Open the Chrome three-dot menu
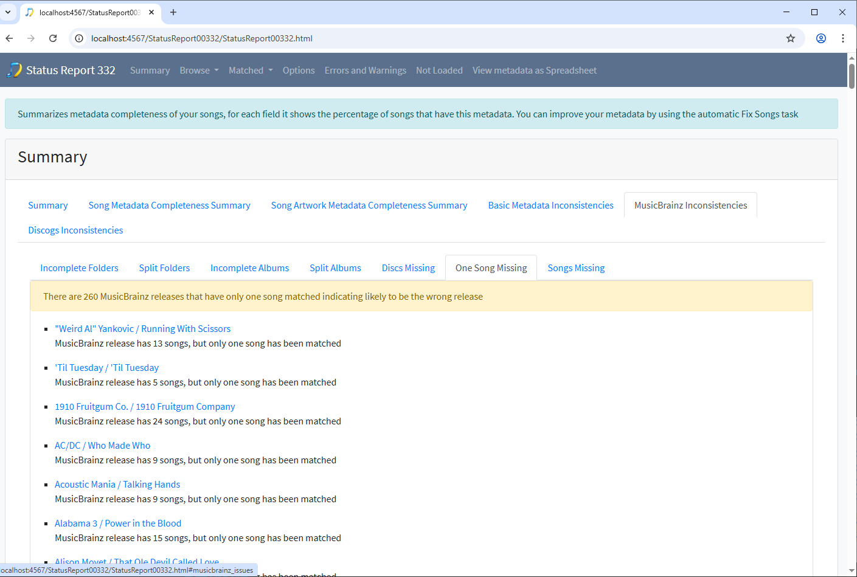Screen dimensions: 857x577 point(843,38)
